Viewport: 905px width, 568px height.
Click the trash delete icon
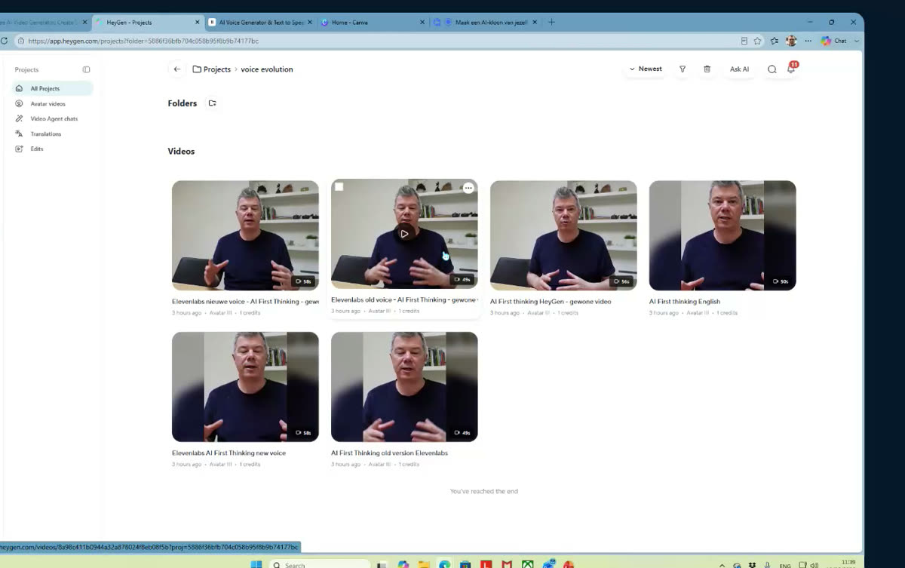(x=707, y=69)
